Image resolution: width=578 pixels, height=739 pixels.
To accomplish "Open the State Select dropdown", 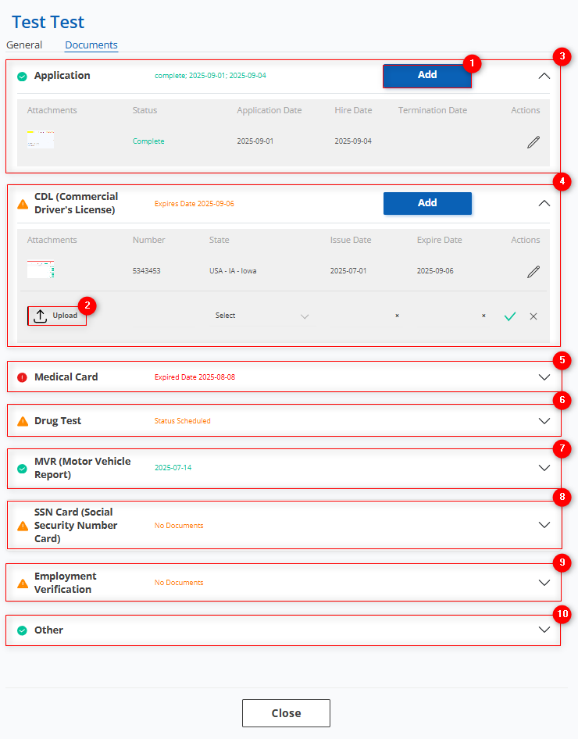I will [262, 316].
